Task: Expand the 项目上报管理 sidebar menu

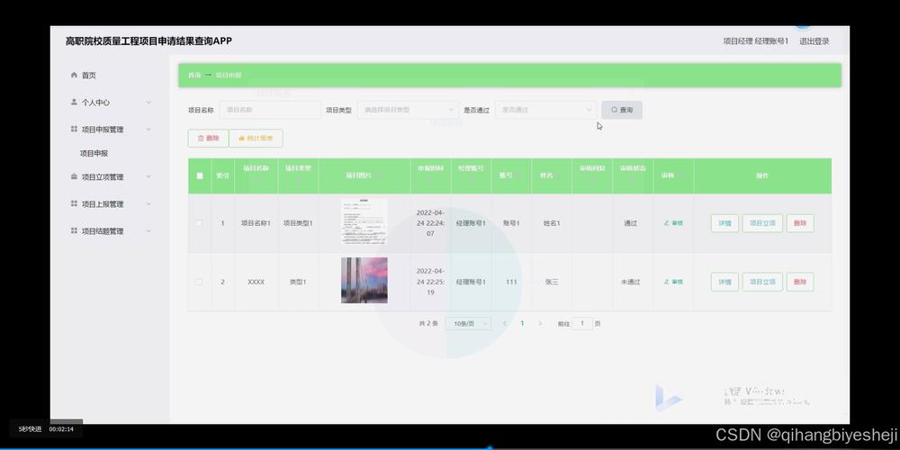Action: [x=148, y=203]
